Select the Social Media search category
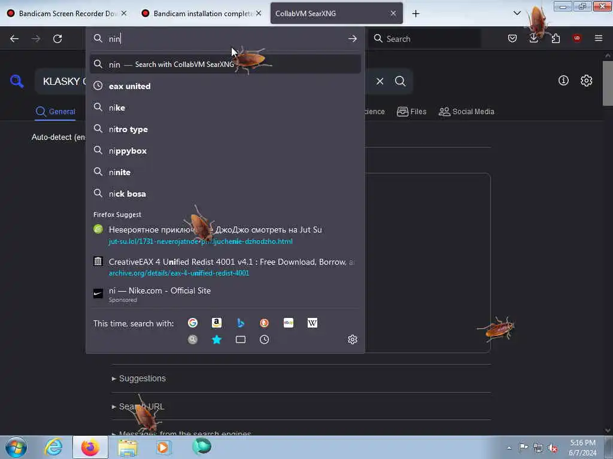The width and height of the screenshot is (613, 459). point(466,112)
